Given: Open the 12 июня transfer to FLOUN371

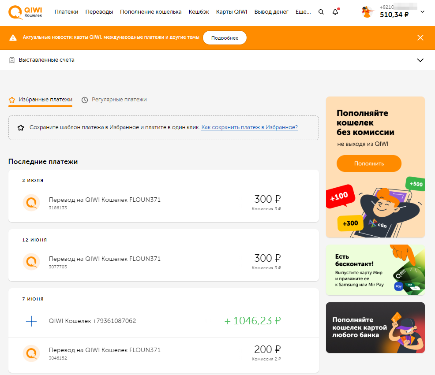Looking at the screenshot, I should (105, 259).
